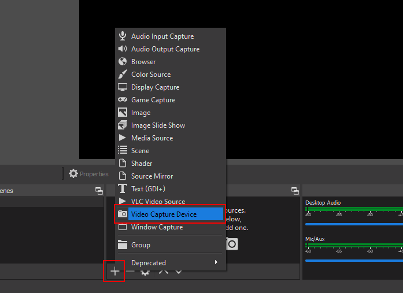This screenshot has width=403, height=293.
Task: Select Audio Input Capture from the menu
Action: [x=171, y=36]
